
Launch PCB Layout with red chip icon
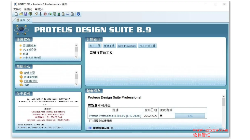[x=45, y=14]
